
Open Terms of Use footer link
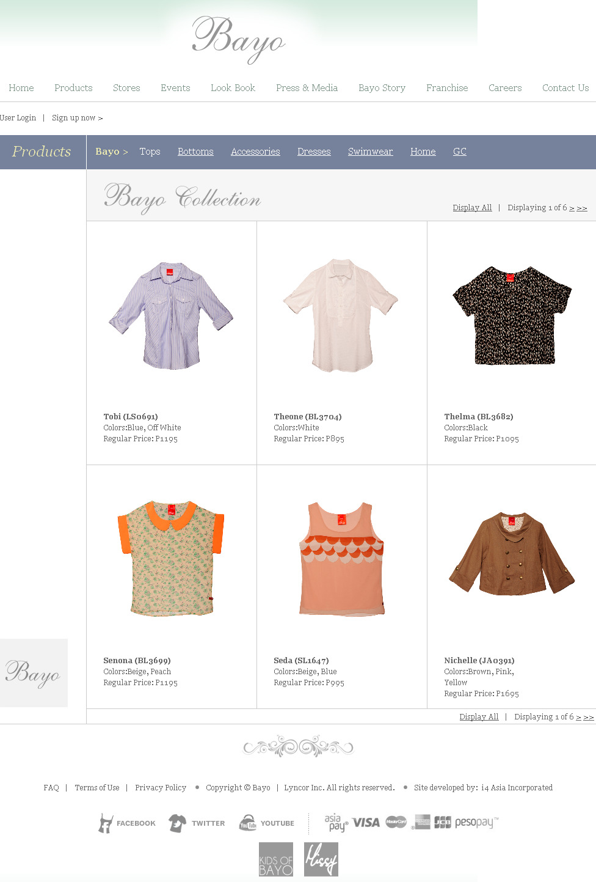97,788
